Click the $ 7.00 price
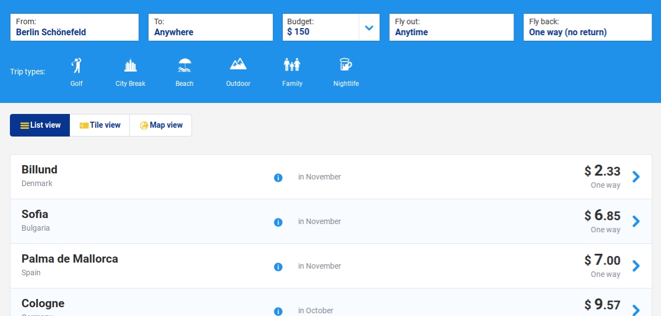This screenshot has width=661, height=316. [x=602, y=260]
